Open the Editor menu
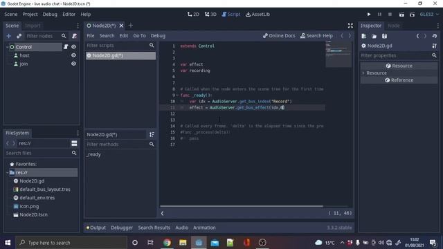Viewport: 443px width, 249px height. point(69,14)
